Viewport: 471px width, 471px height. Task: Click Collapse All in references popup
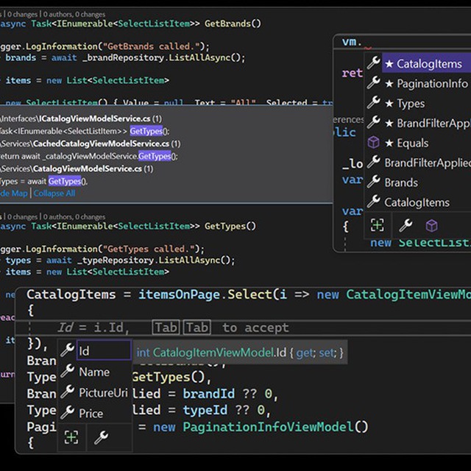coord(54,193)
